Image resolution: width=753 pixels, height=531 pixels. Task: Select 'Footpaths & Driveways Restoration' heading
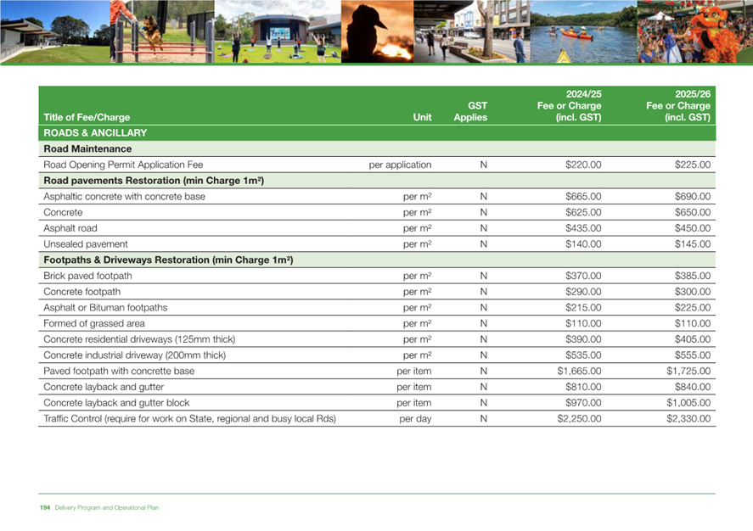coord(168,260)
